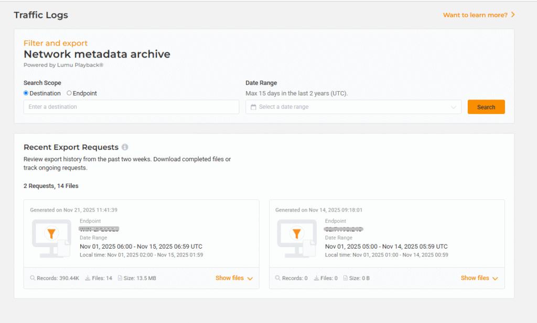Screen dimensions: 537x323
Task: Click the file icon next to Size: 0 B
Action: click(346, 279)
